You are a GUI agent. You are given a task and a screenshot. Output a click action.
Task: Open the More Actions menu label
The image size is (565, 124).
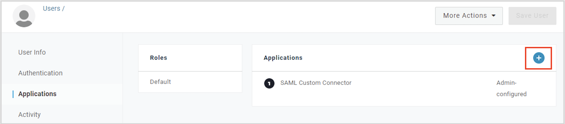pyautogui.click(x=465, y=16)
